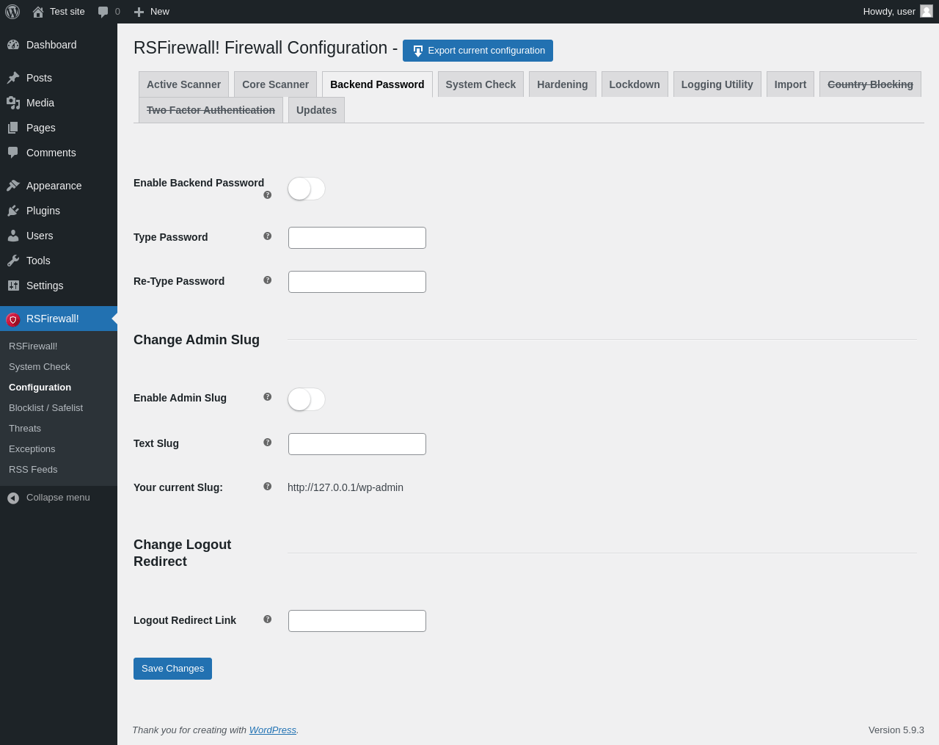This screenshot has width=939, height=745.
Task: Click into the Text Slug input field
Action: click(x=357, y=444)
